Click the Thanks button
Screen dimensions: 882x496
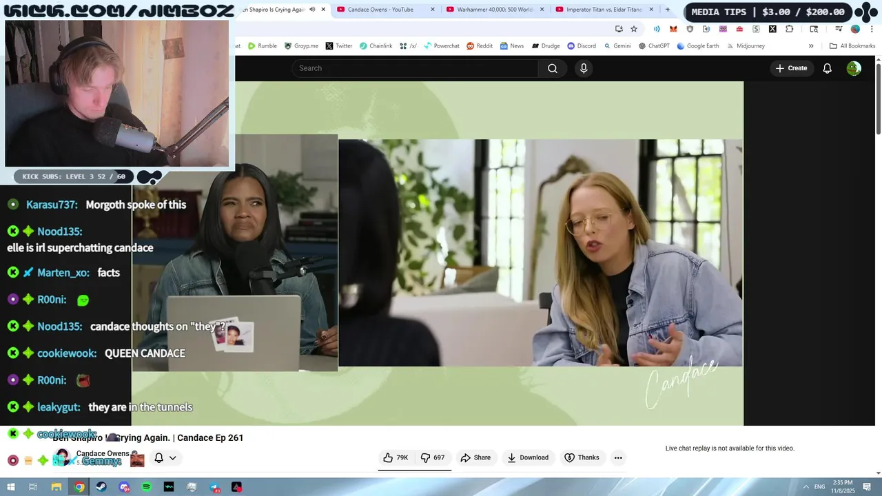[x=582, y=457]
